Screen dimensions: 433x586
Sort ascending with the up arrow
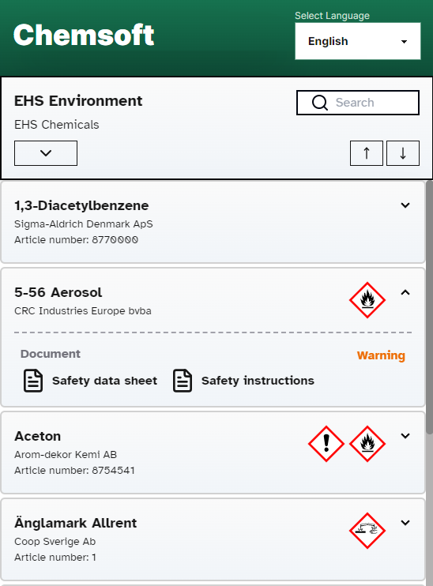[x=367, y=153]
